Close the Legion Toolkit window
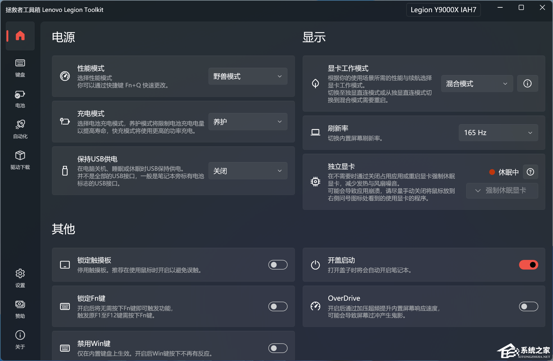 click(x=542, y=7)
